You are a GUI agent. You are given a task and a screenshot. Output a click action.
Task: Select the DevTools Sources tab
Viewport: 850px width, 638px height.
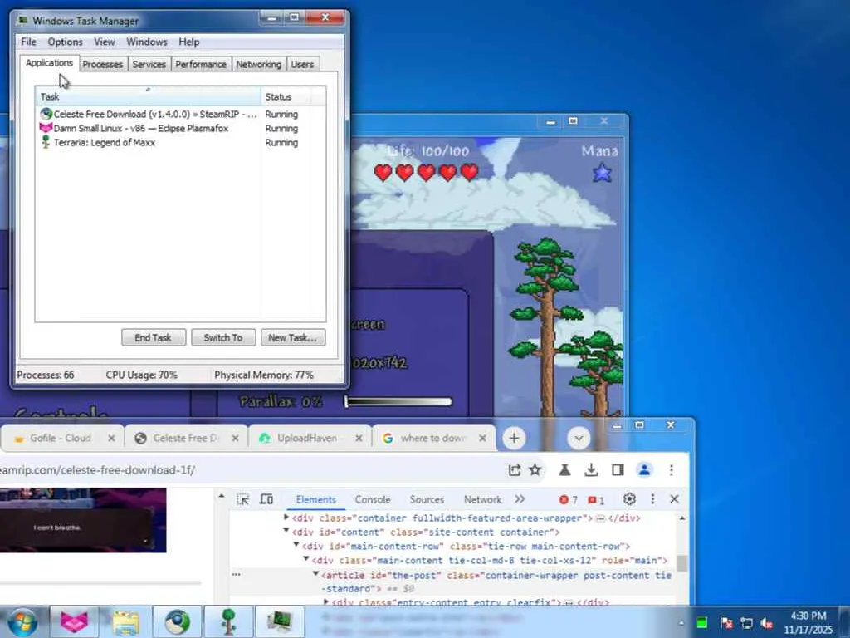pyautogui.click(x=427, y=499)
